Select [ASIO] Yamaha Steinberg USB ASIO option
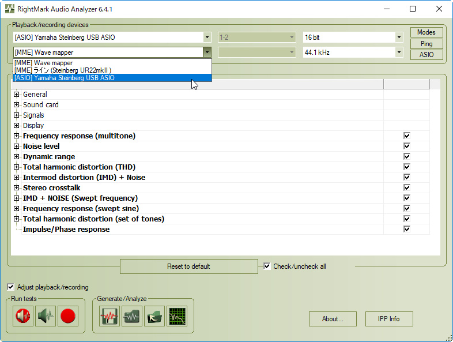This screenshot has height=342, width=453. click(112, 78)
